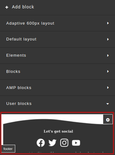The height and width of the screenshot is (155, 115).
Task: Expand the Blocks section arrow
Action: (x=108, y=71)
